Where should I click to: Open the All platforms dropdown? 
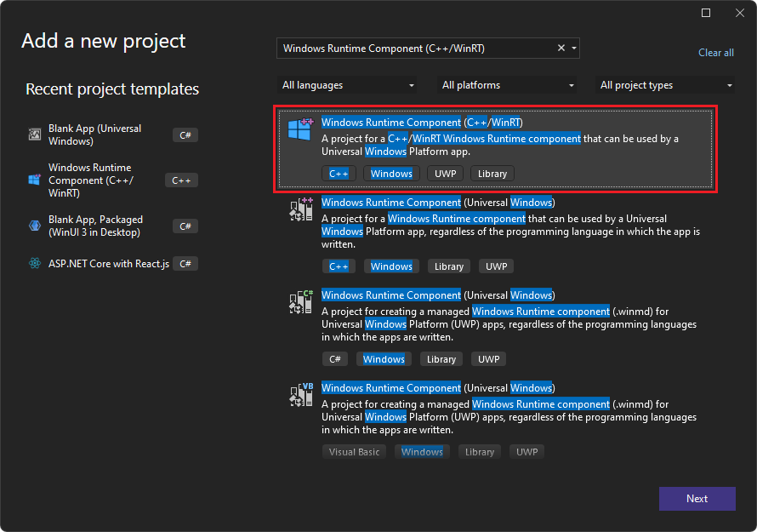click(x=507, y=85)
